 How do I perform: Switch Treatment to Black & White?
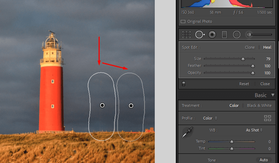click(x=259, y=106)
